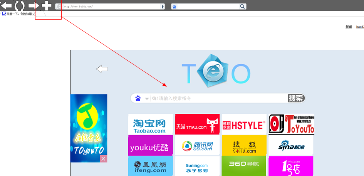The width and height of the screenshot is (364, 176).
Task: Open the Taobao.com tile
Action: 150,125
